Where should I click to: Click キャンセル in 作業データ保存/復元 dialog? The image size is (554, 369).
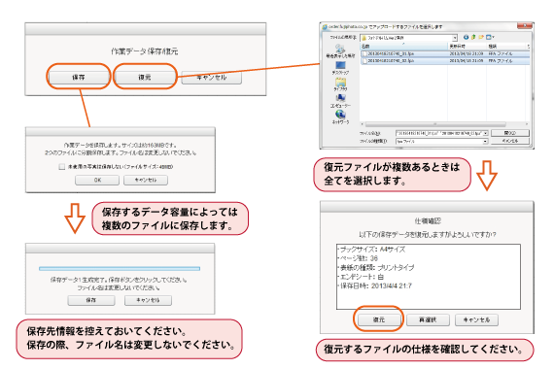click(211, 78)
